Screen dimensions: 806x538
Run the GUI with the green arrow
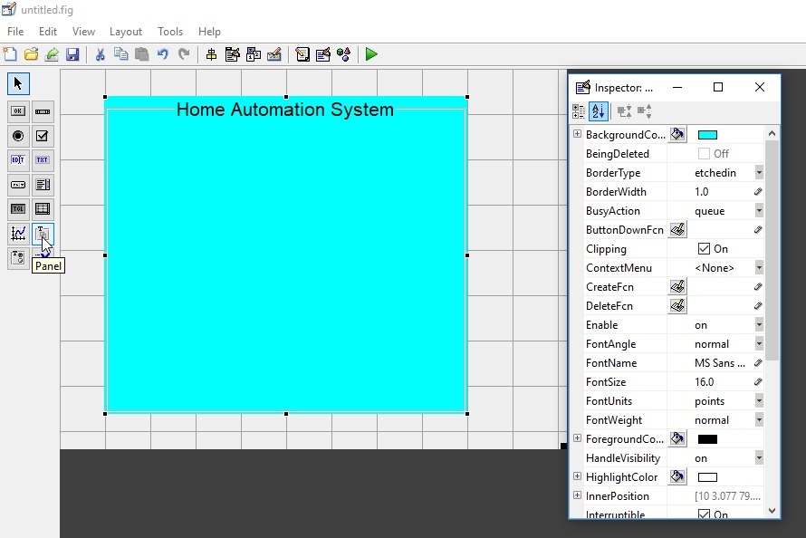[x=370, y=54]
